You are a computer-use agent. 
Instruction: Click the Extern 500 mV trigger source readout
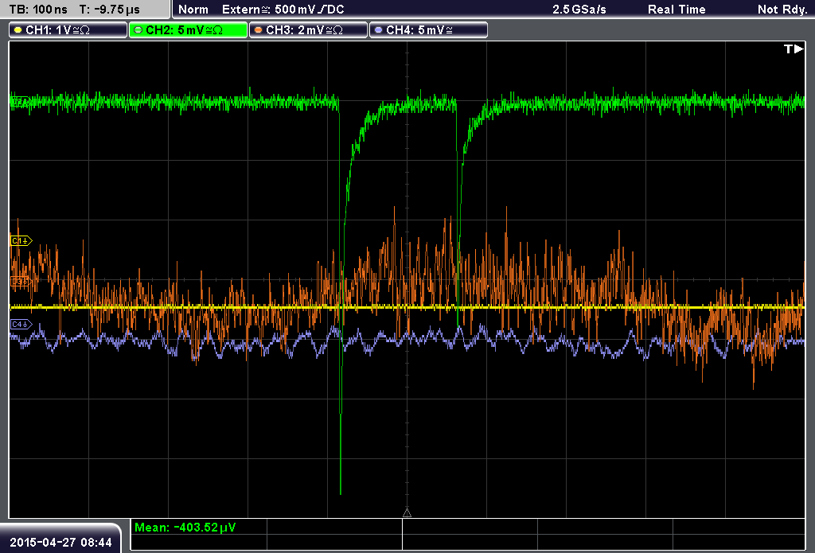283,10
